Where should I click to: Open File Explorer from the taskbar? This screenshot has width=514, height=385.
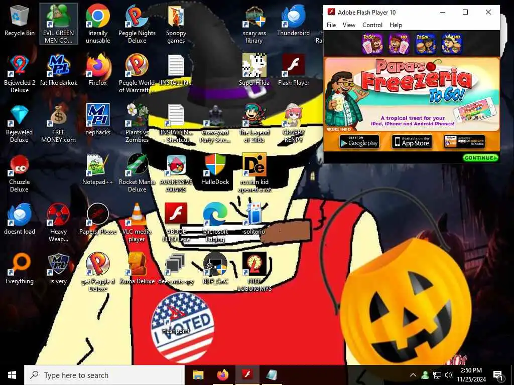pos(198,375)
